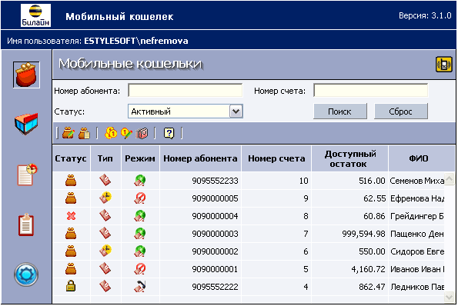The width and height of the screenshot is (458, 306).
Task: Sort by the Статус column header
Action: (71, 158)
